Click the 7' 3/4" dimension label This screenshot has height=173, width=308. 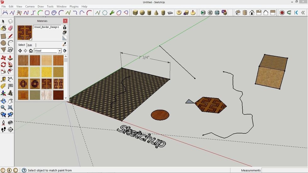(144, 57)
